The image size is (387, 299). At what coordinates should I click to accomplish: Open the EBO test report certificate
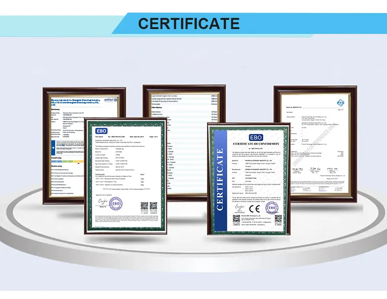point(126,176)
